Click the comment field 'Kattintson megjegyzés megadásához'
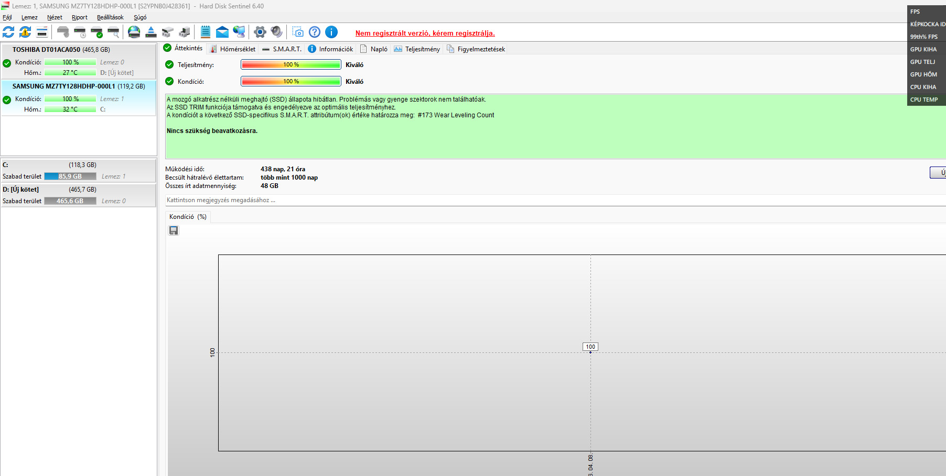Screen dimensions: 946x476 [x=555, y=200]
